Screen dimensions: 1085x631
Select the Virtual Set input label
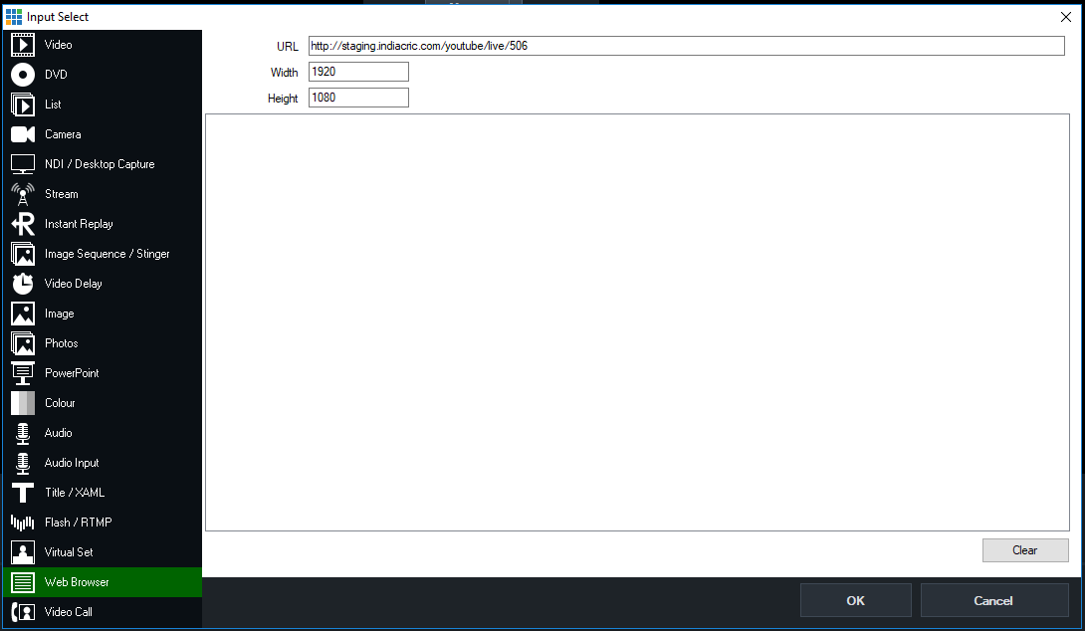[69, 552]
